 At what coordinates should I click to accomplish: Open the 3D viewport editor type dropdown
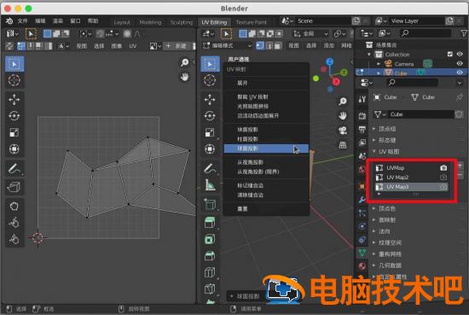207,33
